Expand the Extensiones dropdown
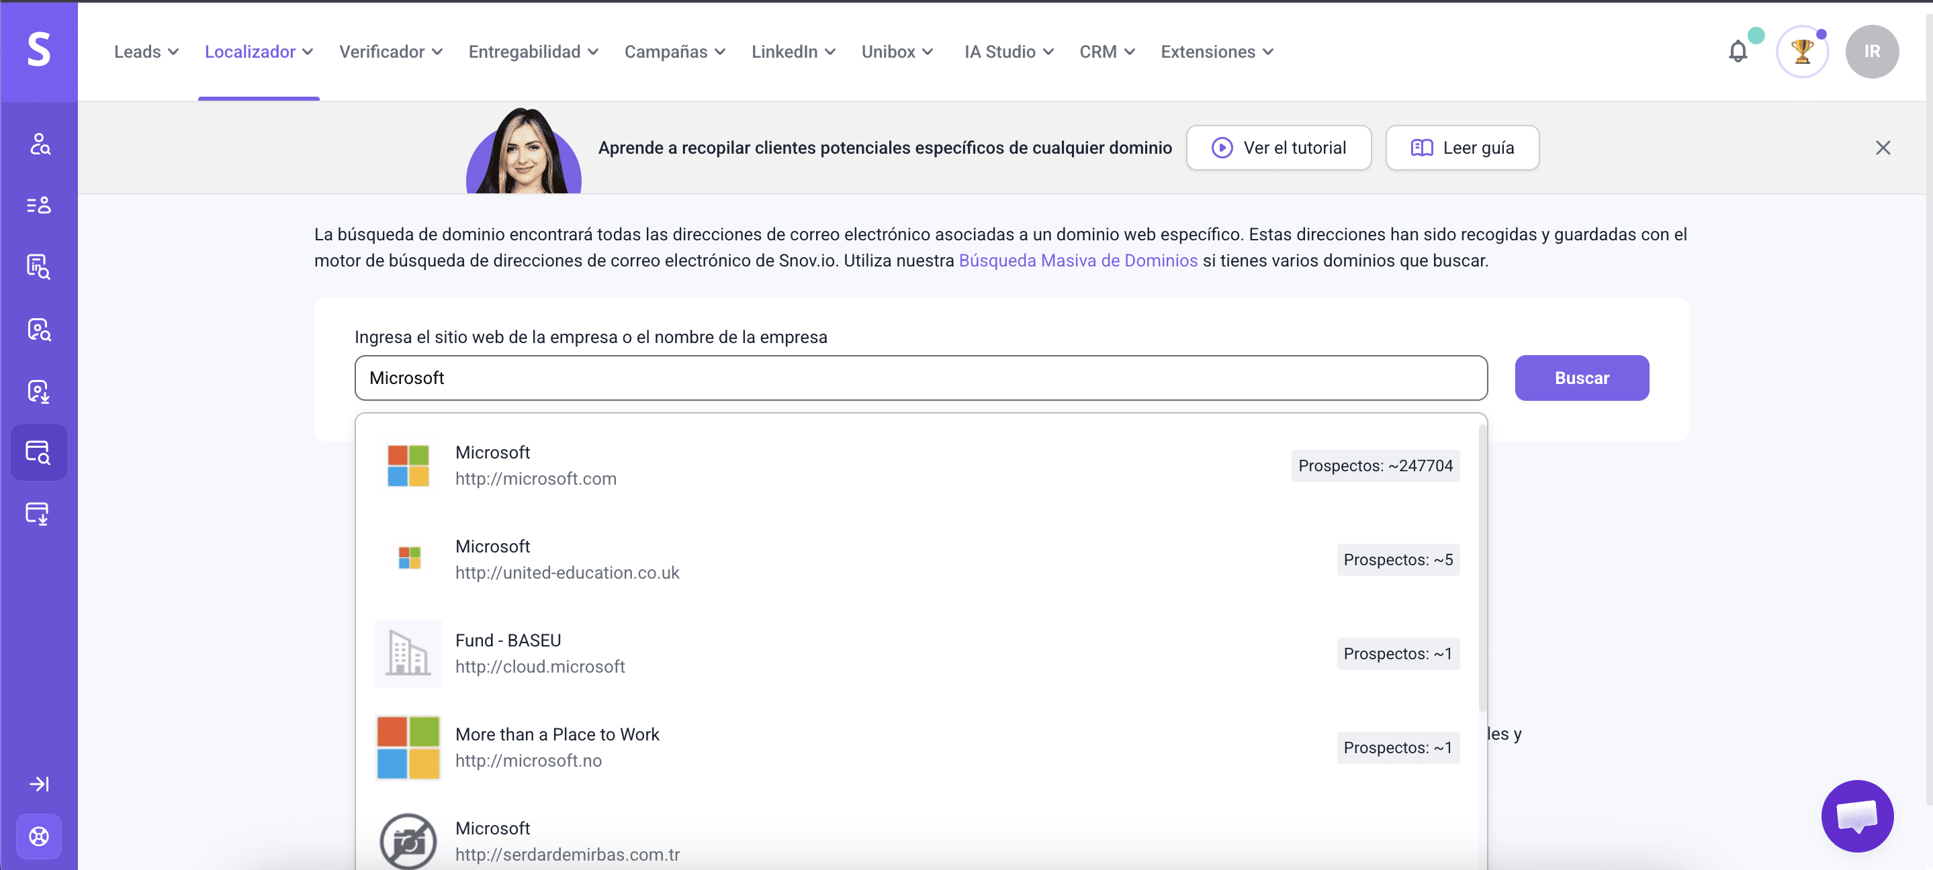Screen dimensions: 1933x870 click(1216, 52)
